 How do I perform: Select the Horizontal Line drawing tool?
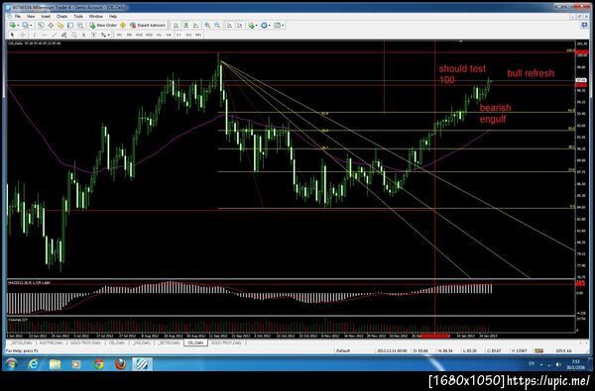pos(45,35)
